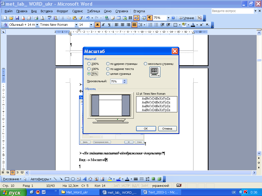Click the Чтение reading mode button
The height and width of the screenshot is (196, 262).
(187, 18)
